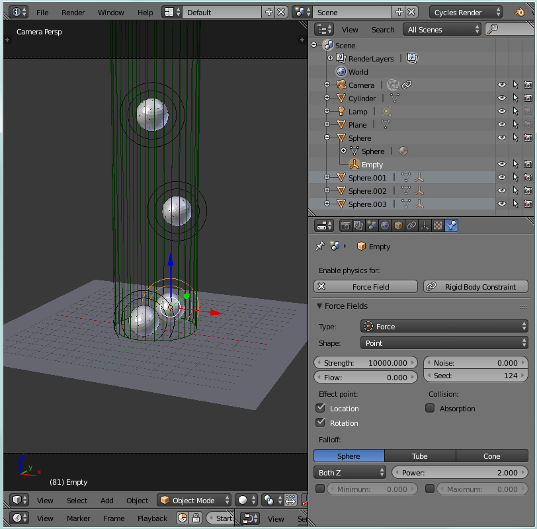This screenshot has height=529, width=537.
Task: Open the Window menu
Action: coord(110,12)
